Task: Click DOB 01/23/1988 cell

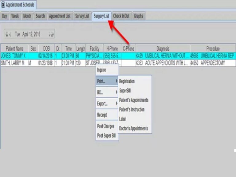Action: (46, 63)
